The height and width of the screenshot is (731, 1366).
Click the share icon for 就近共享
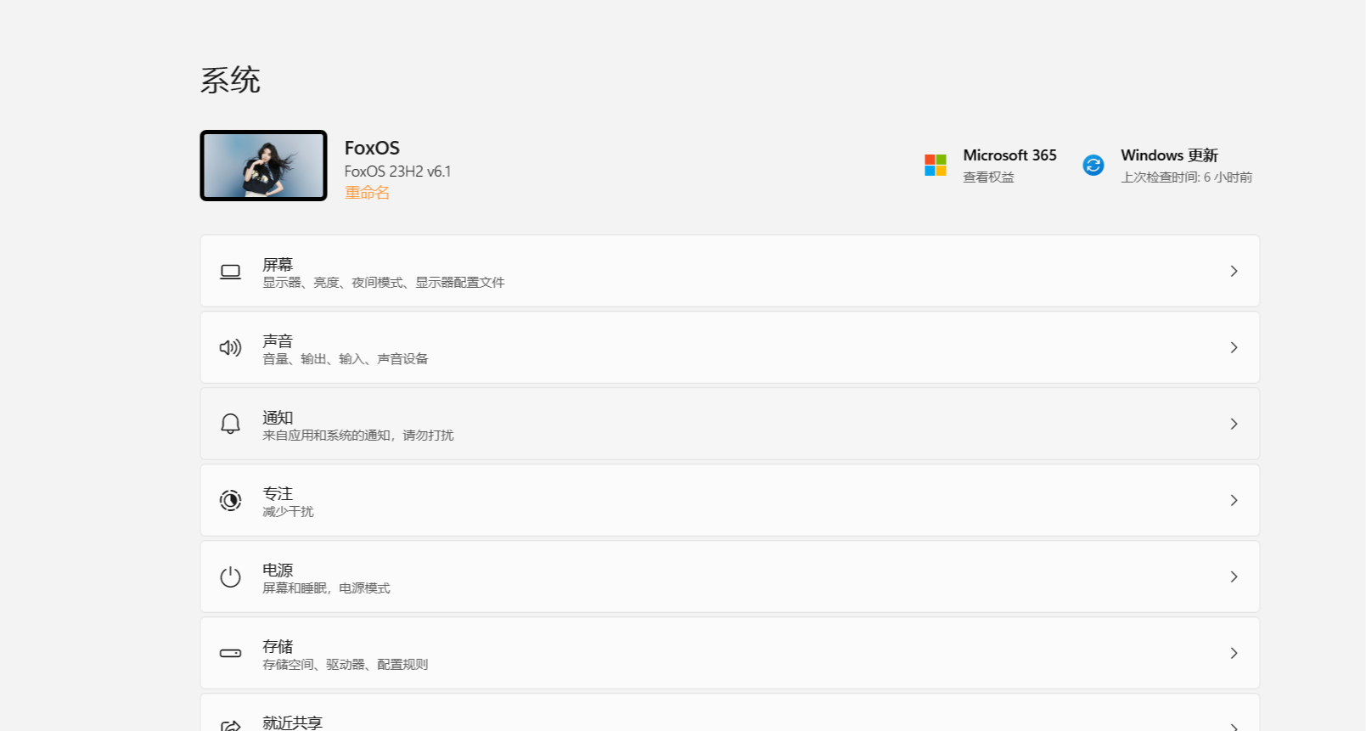point(230,726)
